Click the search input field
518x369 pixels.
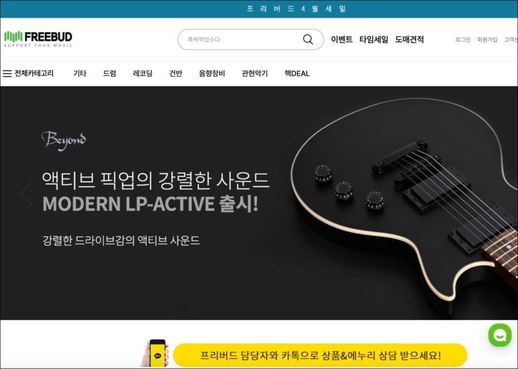(x=250, y=39)
